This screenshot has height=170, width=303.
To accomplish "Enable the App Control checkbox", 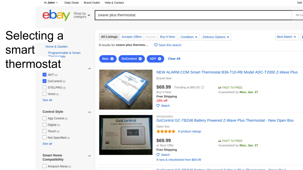I will click(x=45, y=118).
